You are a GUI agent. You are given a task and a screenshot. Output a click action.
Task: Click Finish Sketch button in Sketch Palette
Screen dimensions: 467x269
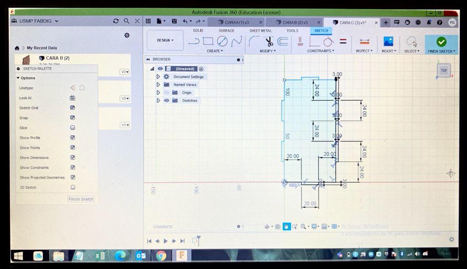pos(81,199)
